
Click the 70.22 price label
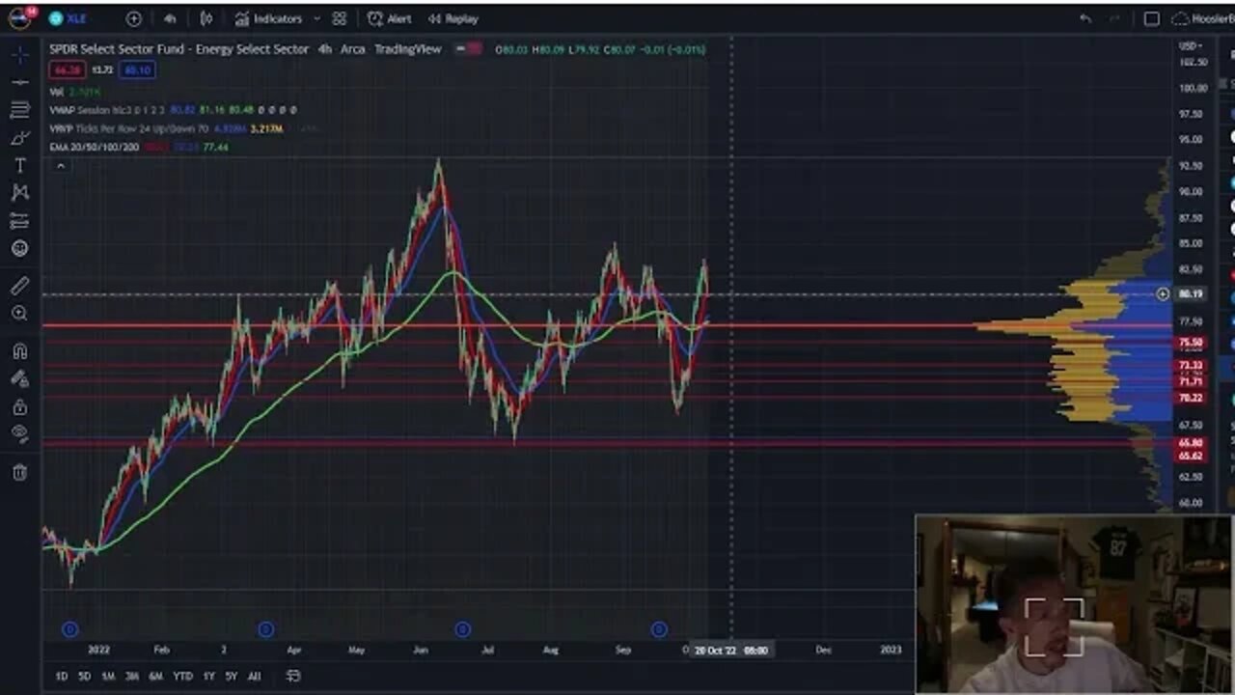click(x=1191, y=398)
